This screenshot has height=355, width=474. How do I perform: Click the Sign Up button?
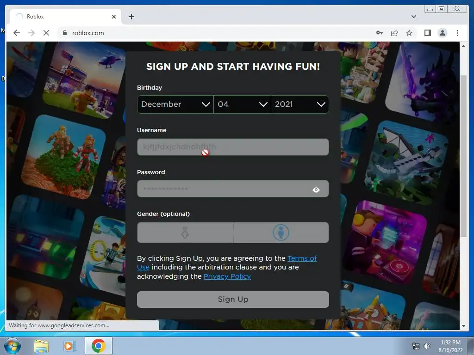(233, 300)
